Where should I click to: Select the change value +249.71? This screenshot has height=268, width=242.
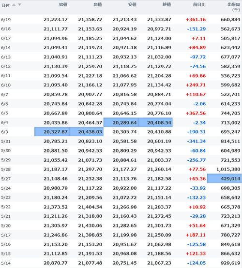196,85
